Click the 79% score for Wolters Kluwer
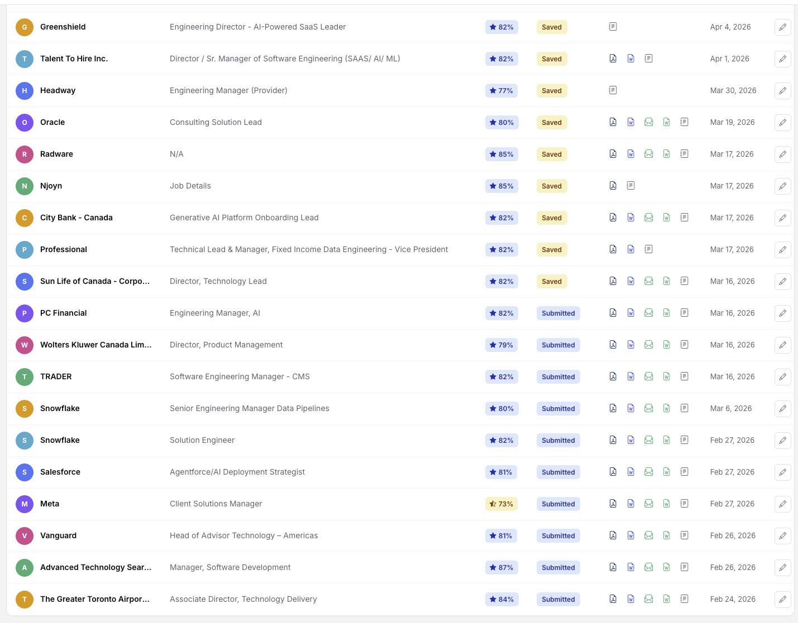Viewport: 798px width, 623px height. pos(501,345)
